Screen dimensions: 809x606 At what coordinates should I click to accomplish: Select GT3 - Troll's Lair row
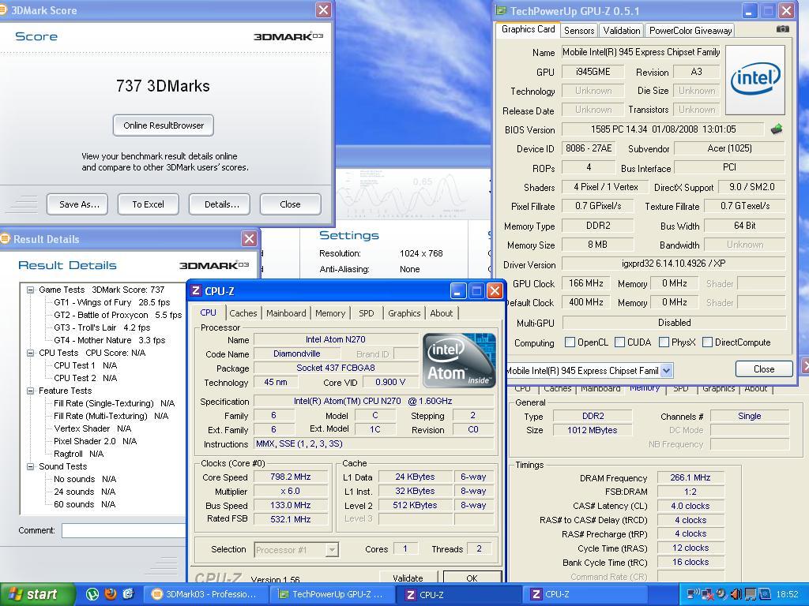(102, 327)
